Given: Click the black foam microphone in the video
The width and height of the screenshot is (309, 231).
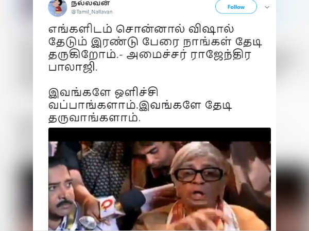Looking at the screenshot, I should (131, 204).
